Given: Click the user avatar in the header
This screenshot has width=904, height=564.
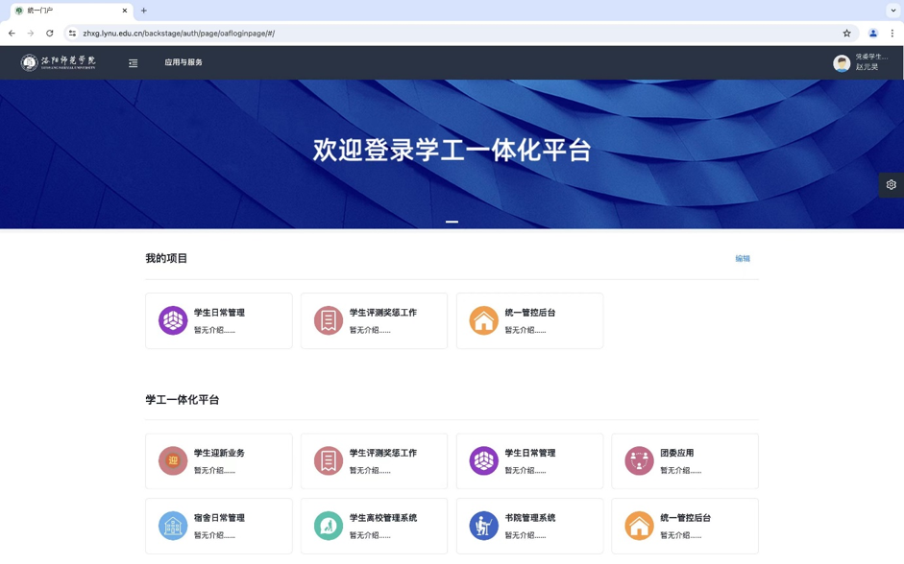Looking at the screenshot, I should tap(842, 62).
